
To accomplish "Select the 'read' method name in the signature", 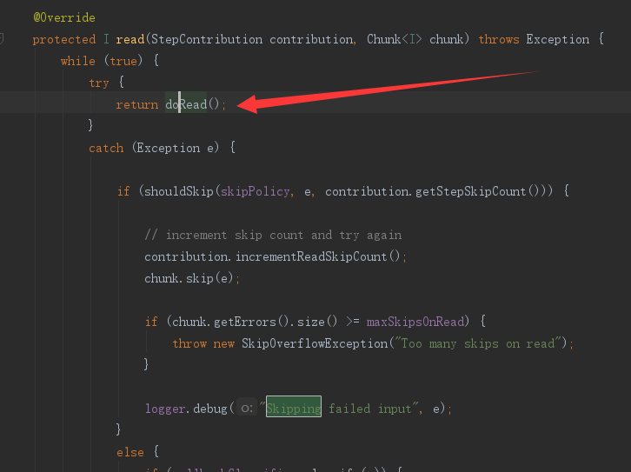I will 130,39.
